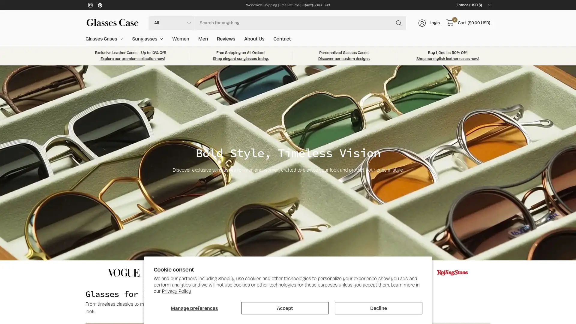
Task: Expand the Sunglasses menu chevron
Action: tap(161, 39)
